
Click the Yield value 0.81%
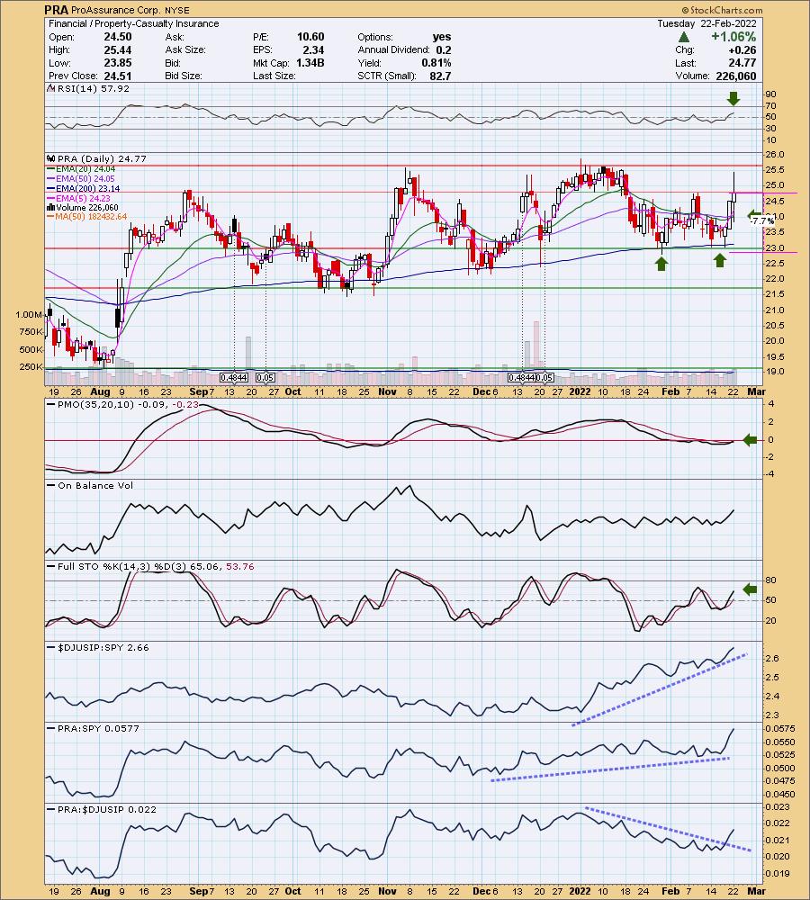pyautogui.click(x=436, y=63)
